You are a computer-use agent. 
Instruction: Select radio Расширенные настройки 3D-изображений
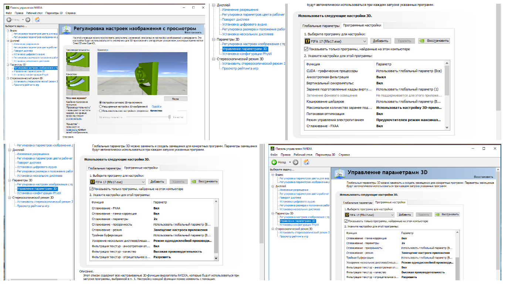coord(101,106)
